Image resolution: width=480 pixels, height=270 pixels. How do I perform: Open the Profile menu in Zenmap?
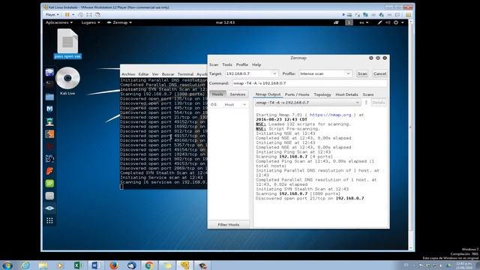pos(241,65)
